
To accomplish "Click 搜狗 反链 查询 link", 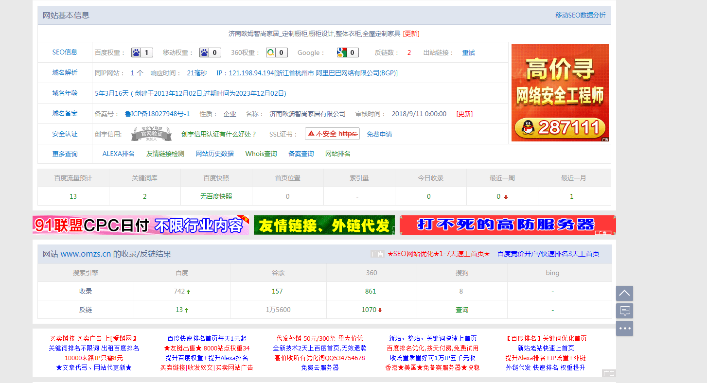I will (x=462, y=310).
